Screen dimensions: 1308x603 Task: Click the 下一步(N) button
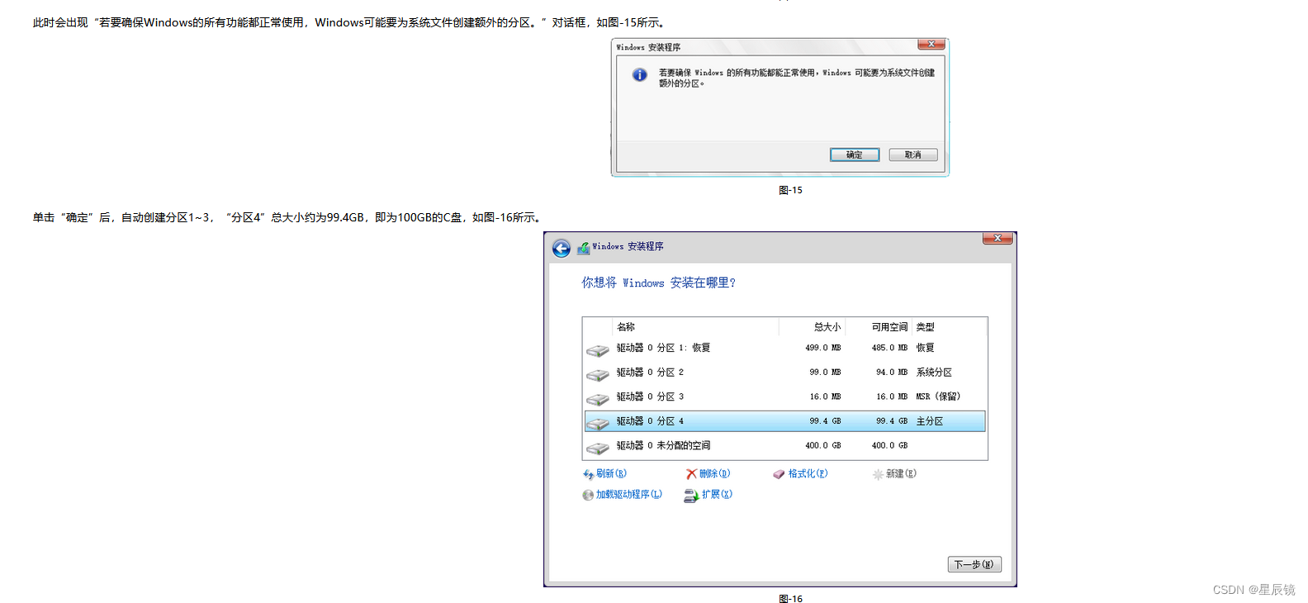pos(974,564)
